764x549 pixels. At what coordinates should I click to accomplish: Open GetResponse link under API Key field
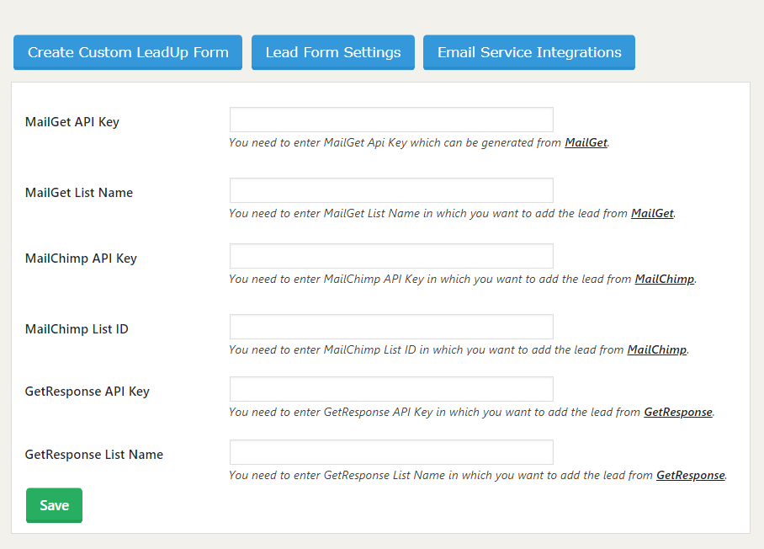click(x=678, y=412)
